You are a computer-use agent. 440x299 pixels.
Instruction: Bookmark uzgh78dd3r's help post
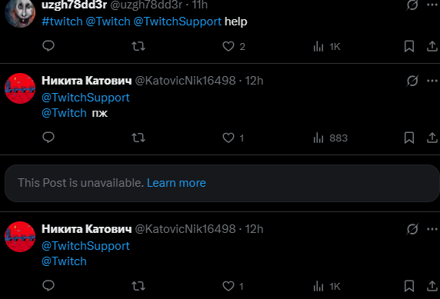point(409,46)
